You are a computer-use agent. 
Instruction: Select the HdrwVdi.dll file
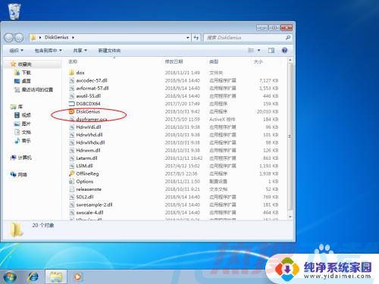click(89, 127)
